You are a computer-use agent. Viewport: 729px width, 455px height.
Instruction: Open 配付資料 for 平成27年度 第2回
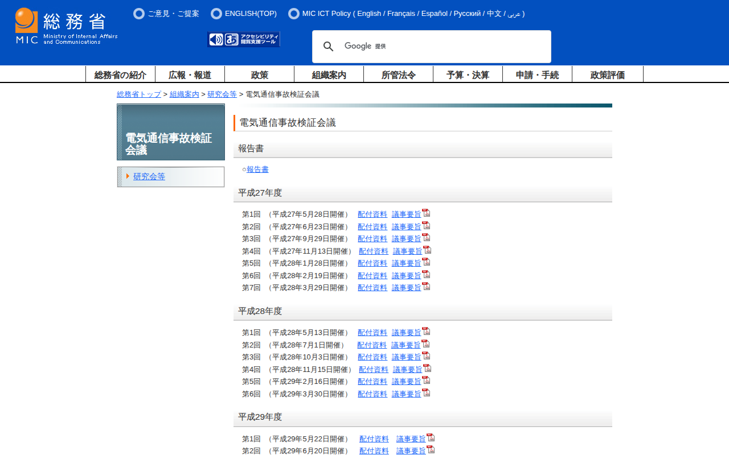(372, 227)
